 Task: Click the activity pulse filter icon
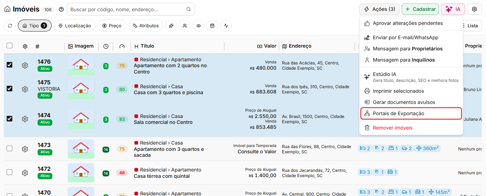pos(226,26)
